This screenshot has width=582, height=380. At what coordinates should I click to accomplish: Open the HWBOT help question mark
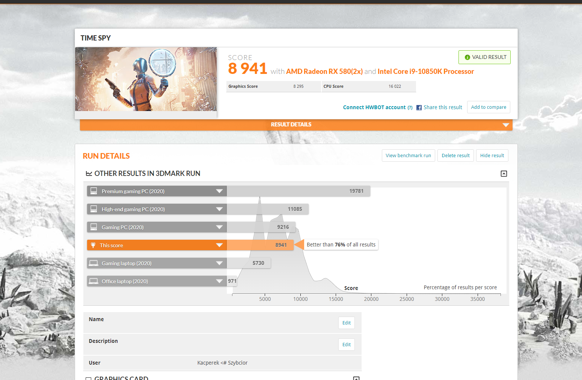pyautogui.click(x=410, y=108)
